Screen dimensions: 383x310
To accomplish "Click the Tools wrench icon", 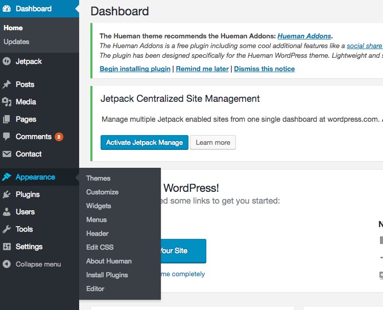I will pos(7,229).
